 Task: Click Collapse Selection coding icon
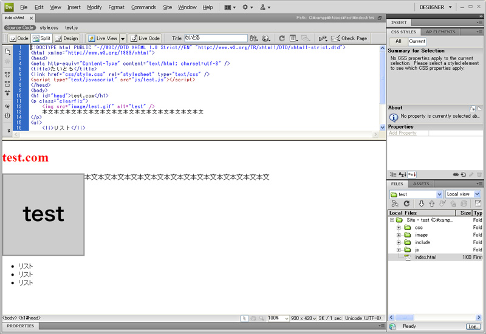pyautogui.click(x=7, y=84)
